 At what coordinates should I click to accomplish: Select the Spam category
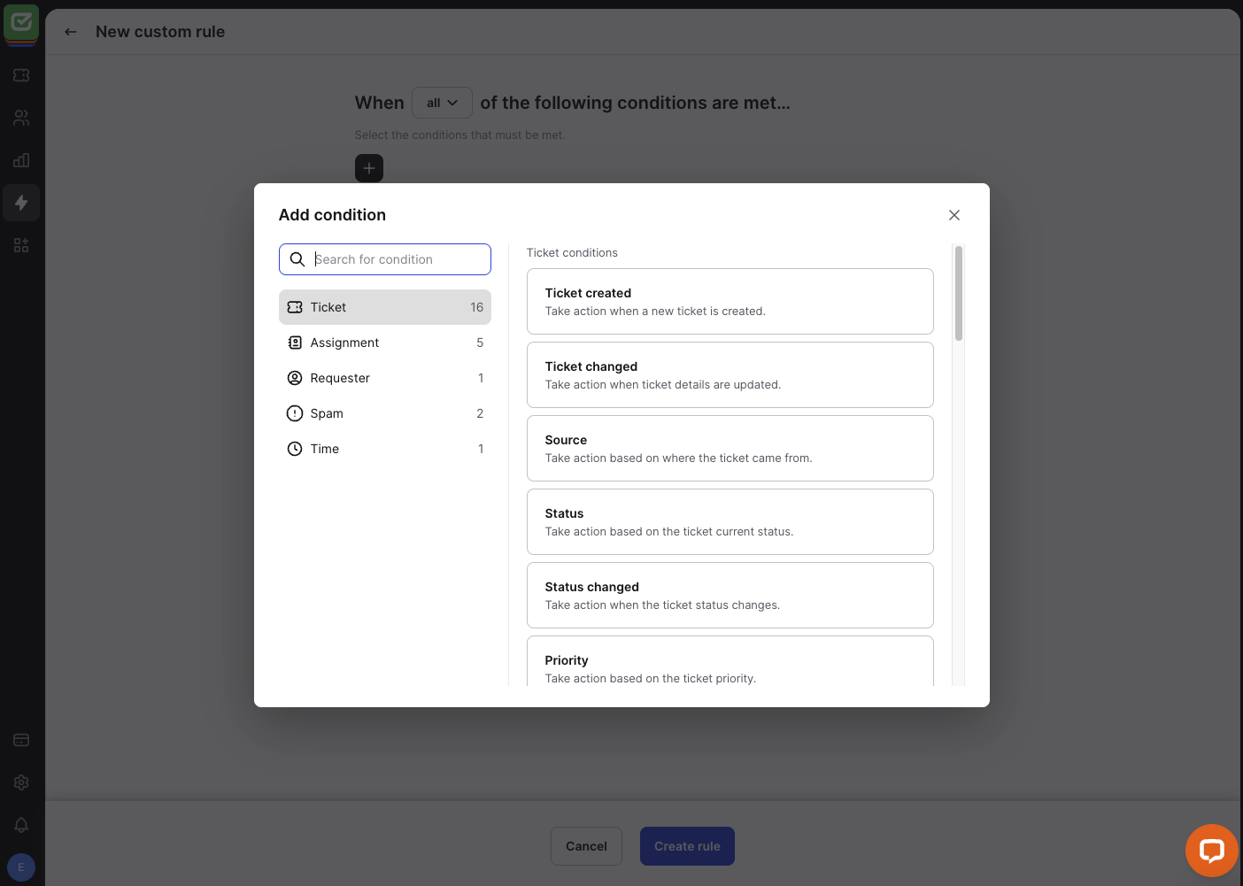click(385, 413)
